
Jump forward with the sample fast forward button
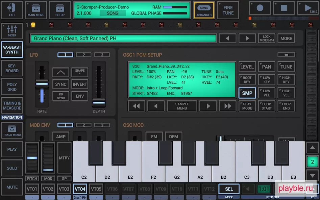(227, 106)
